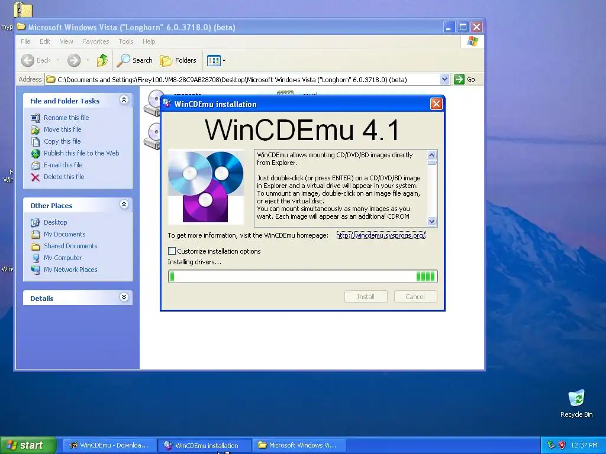Click the red X Delete icon

[x=36, y=177]
